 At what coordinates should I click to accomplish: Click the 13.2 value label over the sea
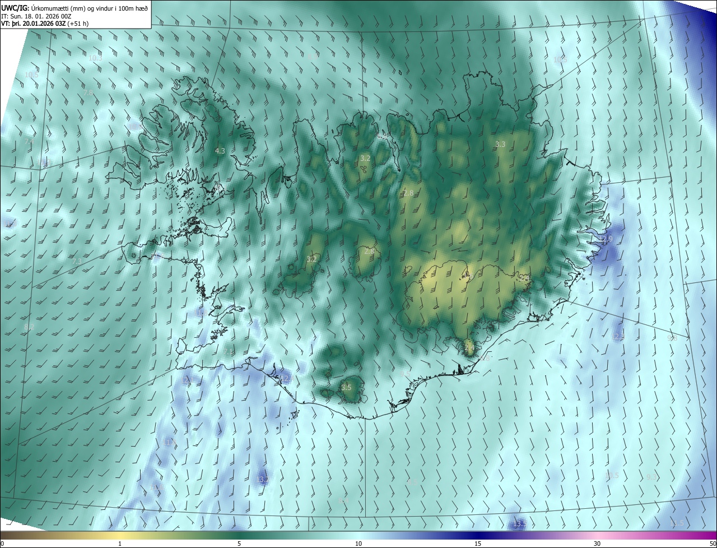coord(262,480)
